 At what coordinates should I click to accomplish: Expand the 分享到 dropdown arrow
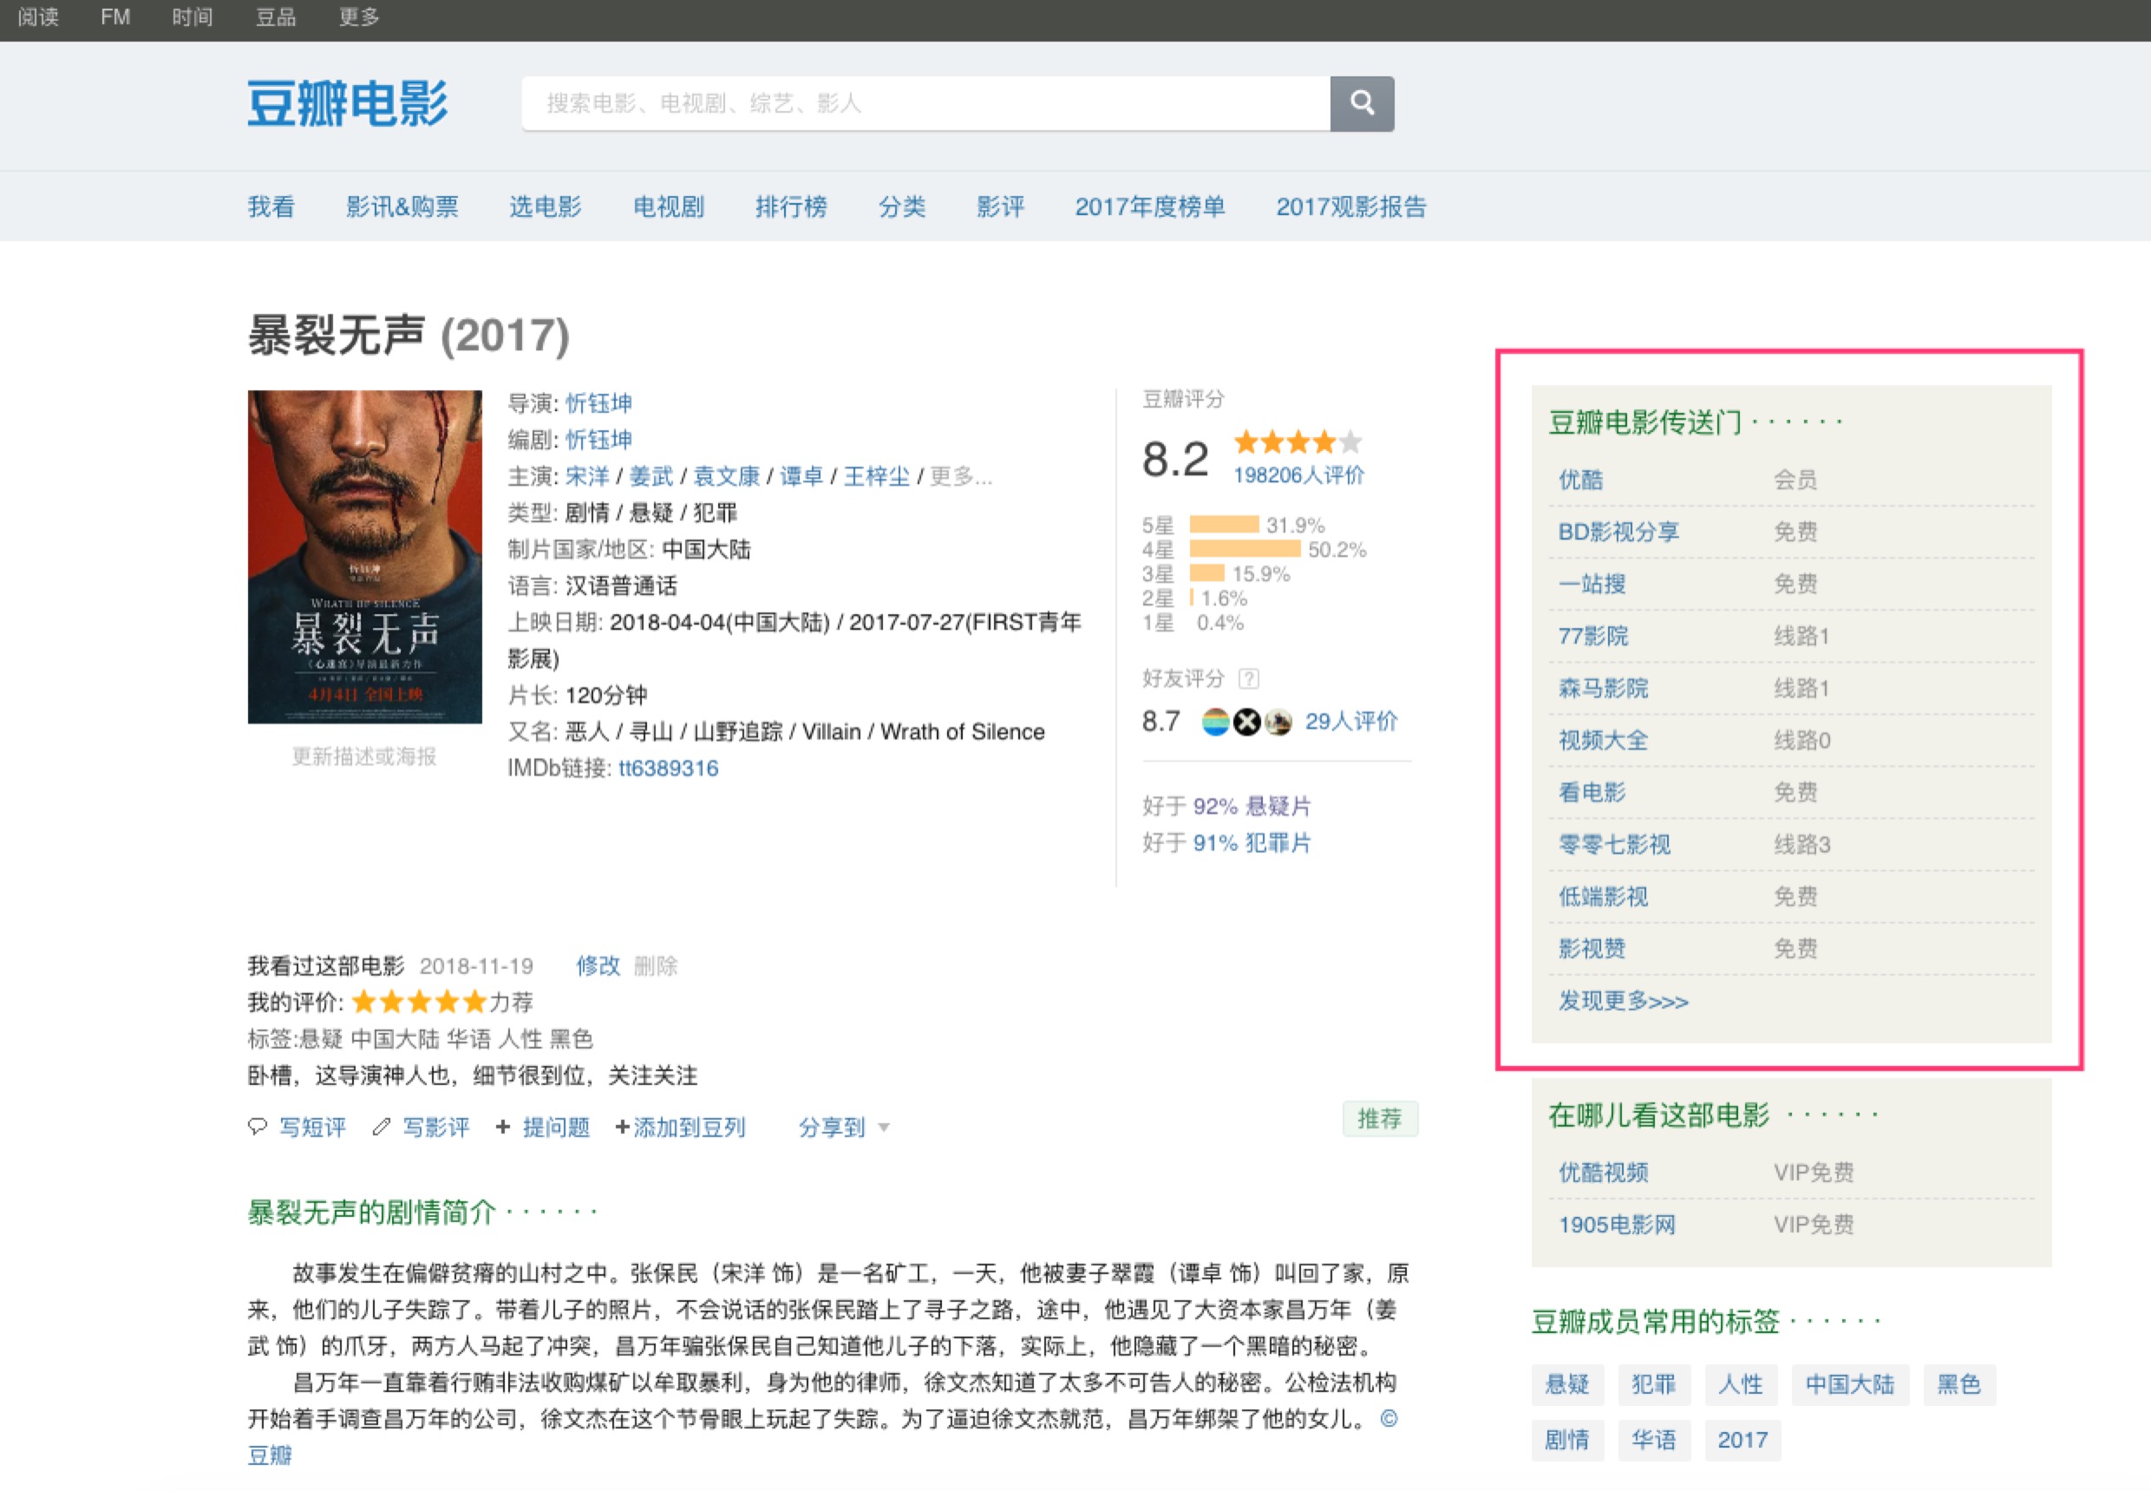coord(884,1128)
